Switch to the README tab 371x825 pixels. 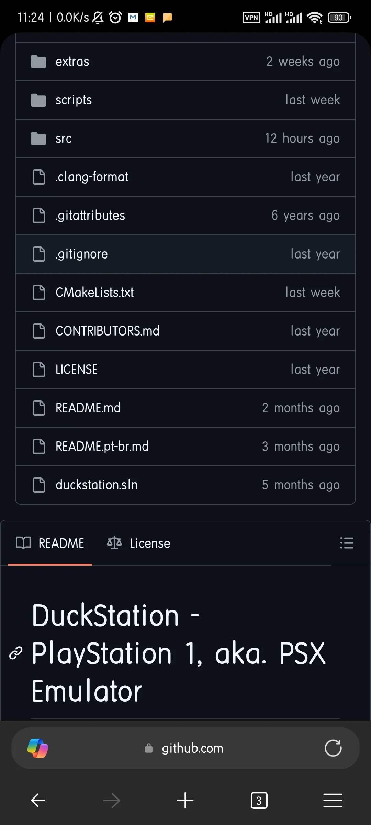(50, 543)
